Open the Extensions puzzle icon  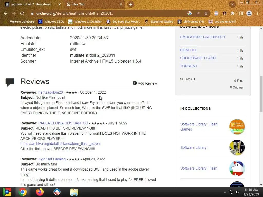pos(233,13)
